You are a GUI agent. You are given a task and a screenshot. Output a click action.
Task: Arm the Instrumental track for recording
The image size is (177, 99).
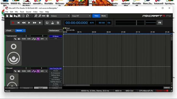[42, 39]
